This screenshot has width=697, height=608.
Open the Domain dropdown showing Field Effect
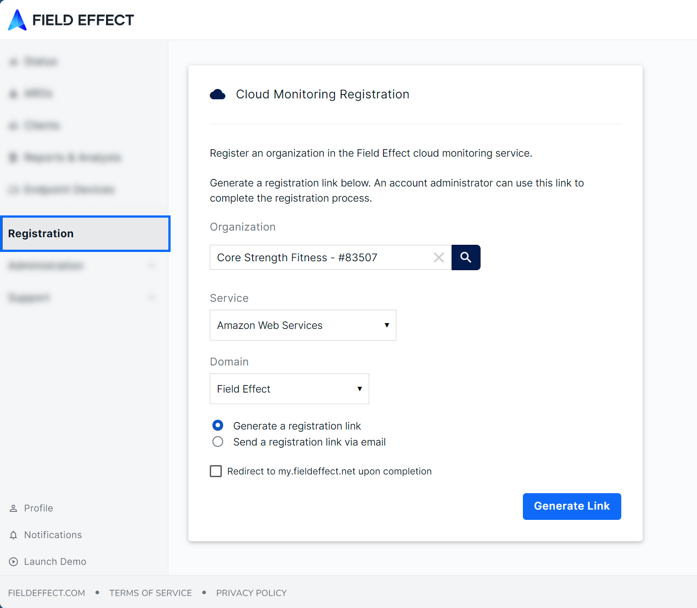[289, 389]
